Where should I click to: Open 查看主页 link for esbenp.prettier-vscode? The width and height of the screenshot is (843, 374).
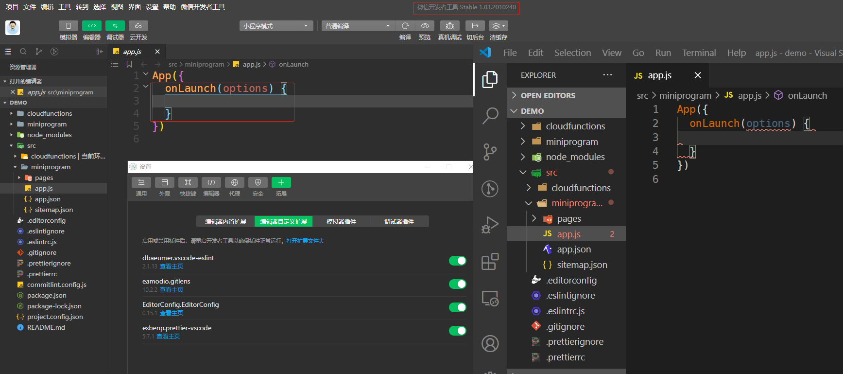(168, 337)
